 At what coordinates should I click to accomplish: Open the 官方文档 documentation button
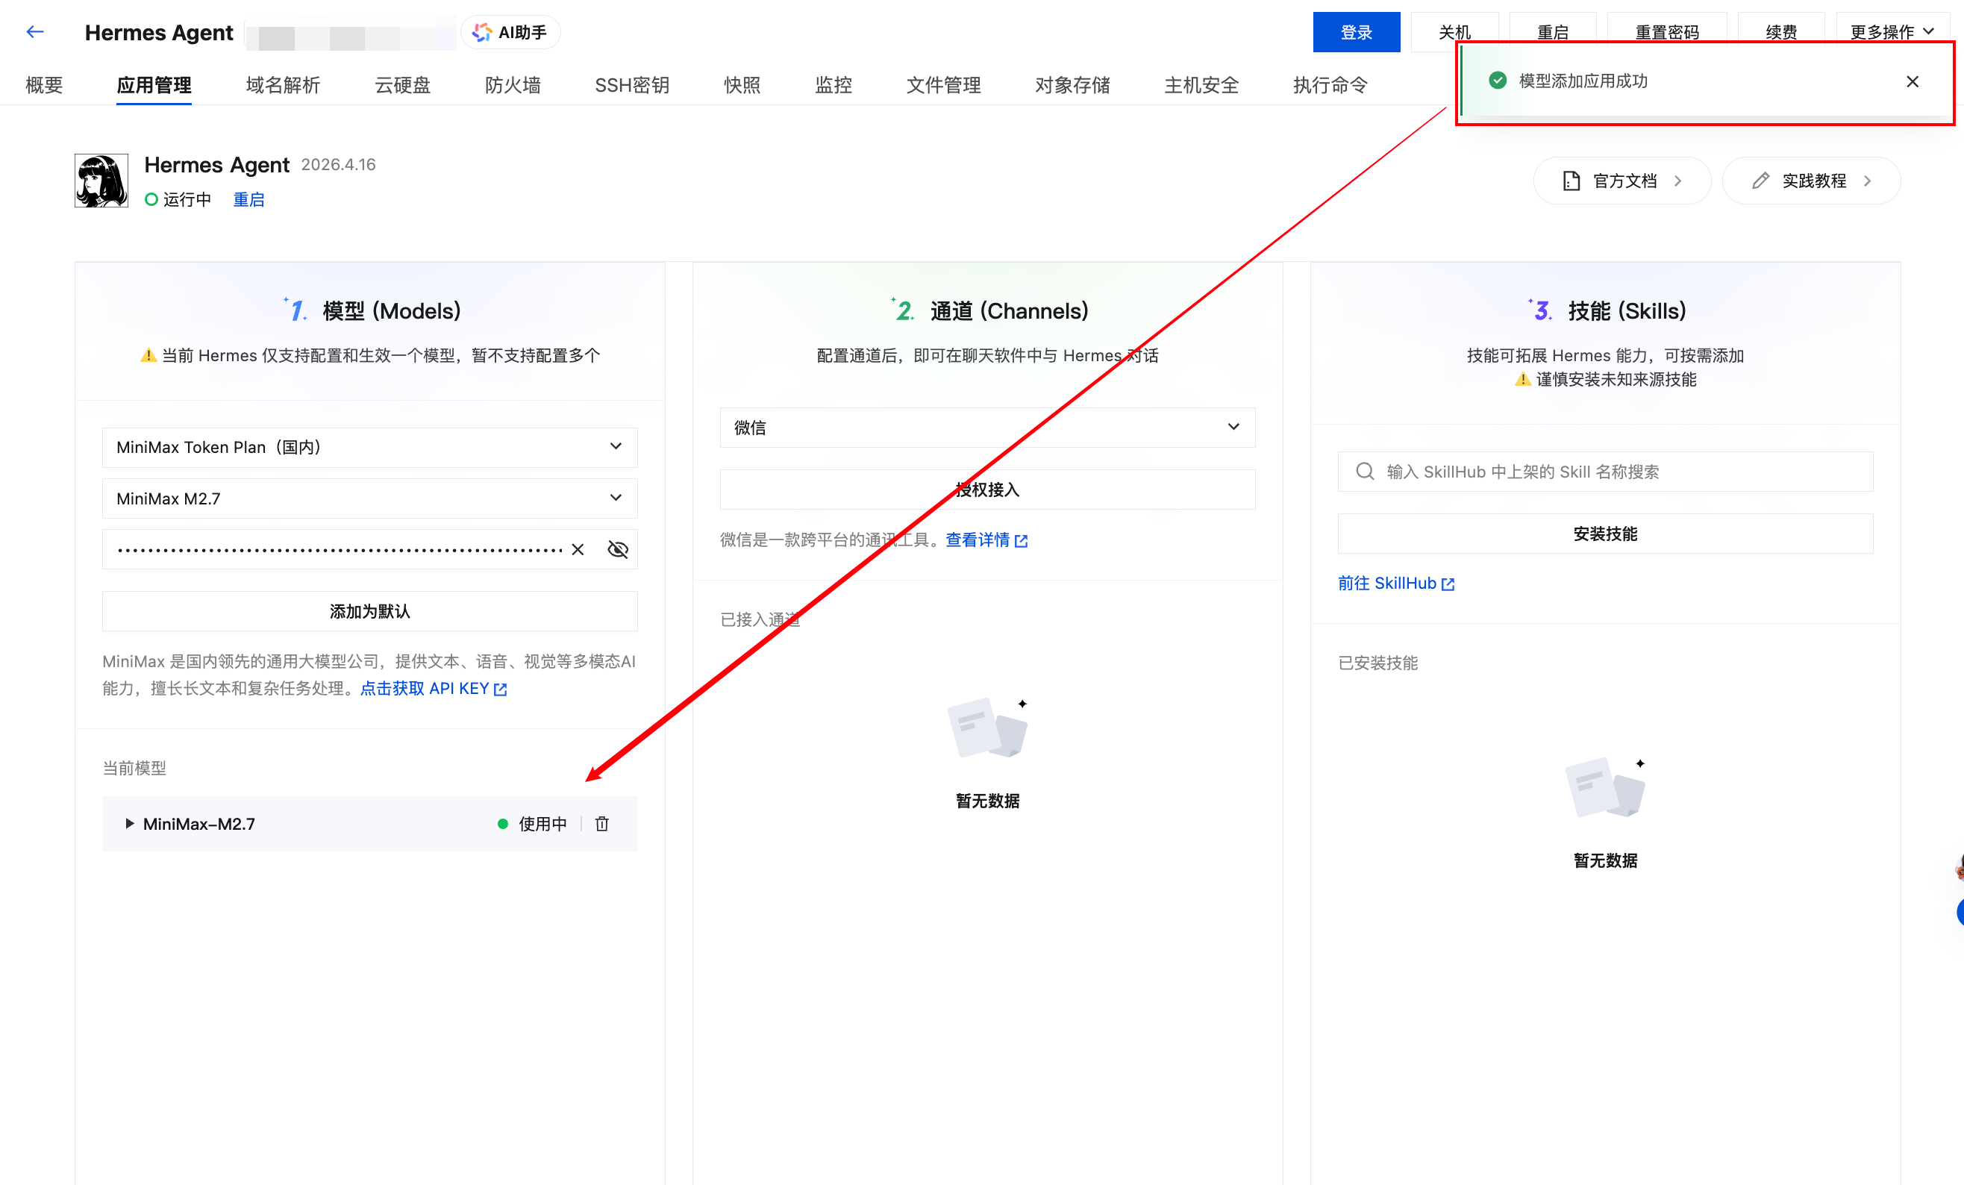coord(1621,181)
